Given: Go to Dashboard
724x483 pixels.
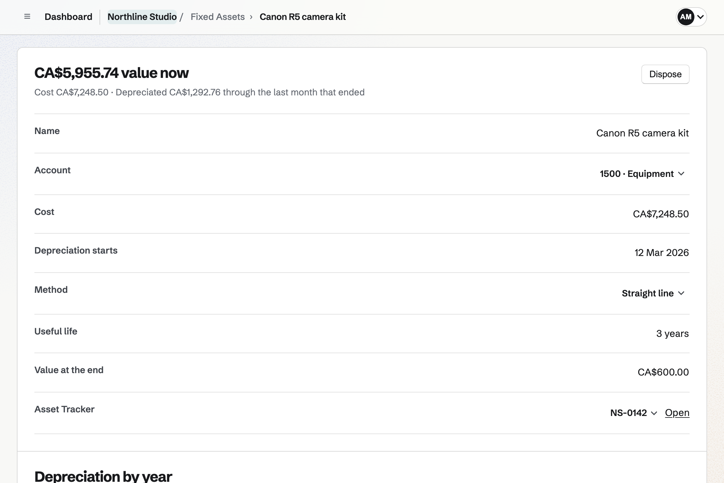Looking at the screenshot, I should [x=68, y=17].
